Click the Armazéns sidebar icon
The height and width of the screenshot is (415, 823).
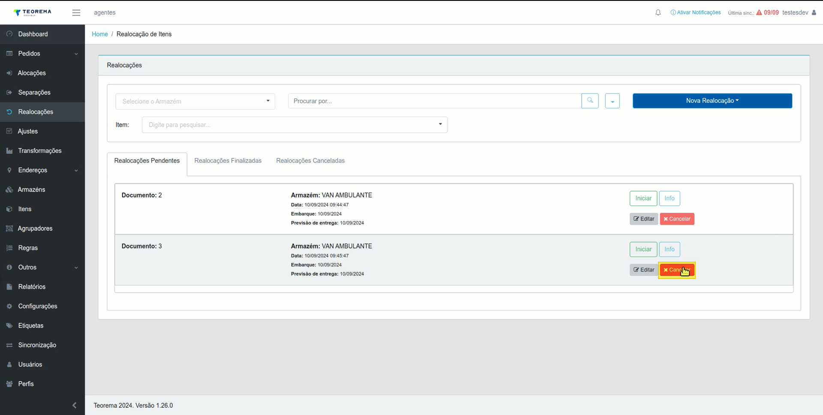click(x=9, y=190)
